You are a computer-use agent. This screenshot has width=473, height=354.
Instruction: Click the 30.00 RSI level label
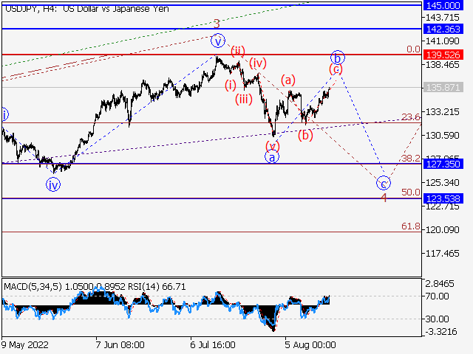tap(437, 319)
